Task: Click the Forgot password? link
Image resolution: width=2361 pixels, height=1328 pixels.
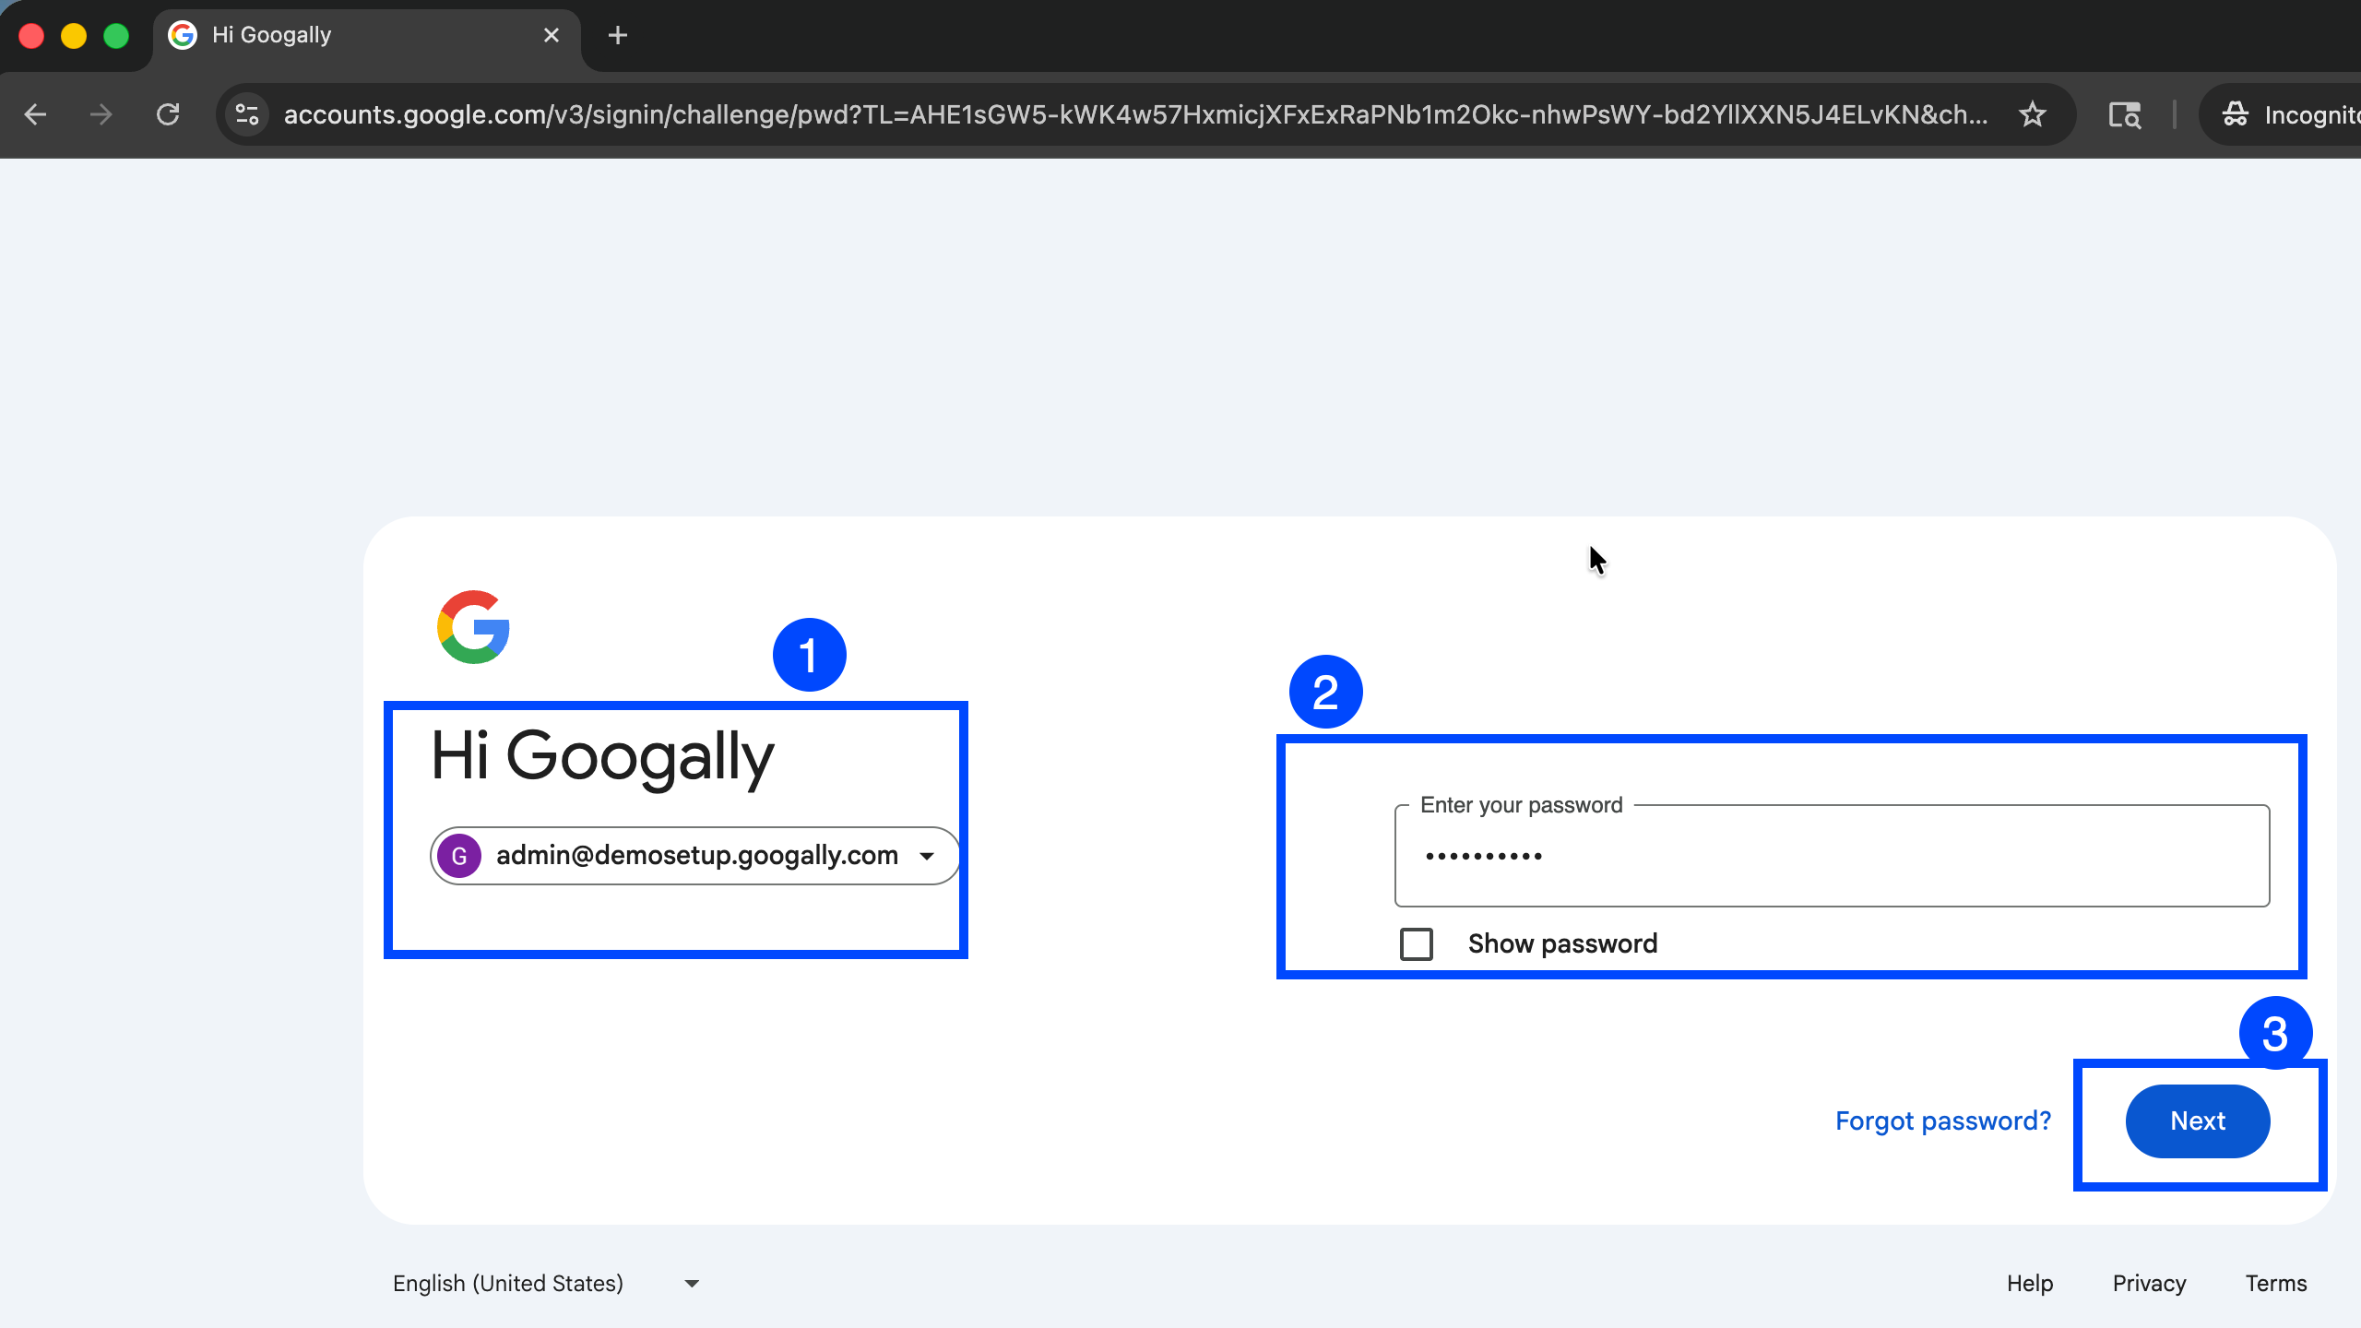Action: tap(1942, 1120)
